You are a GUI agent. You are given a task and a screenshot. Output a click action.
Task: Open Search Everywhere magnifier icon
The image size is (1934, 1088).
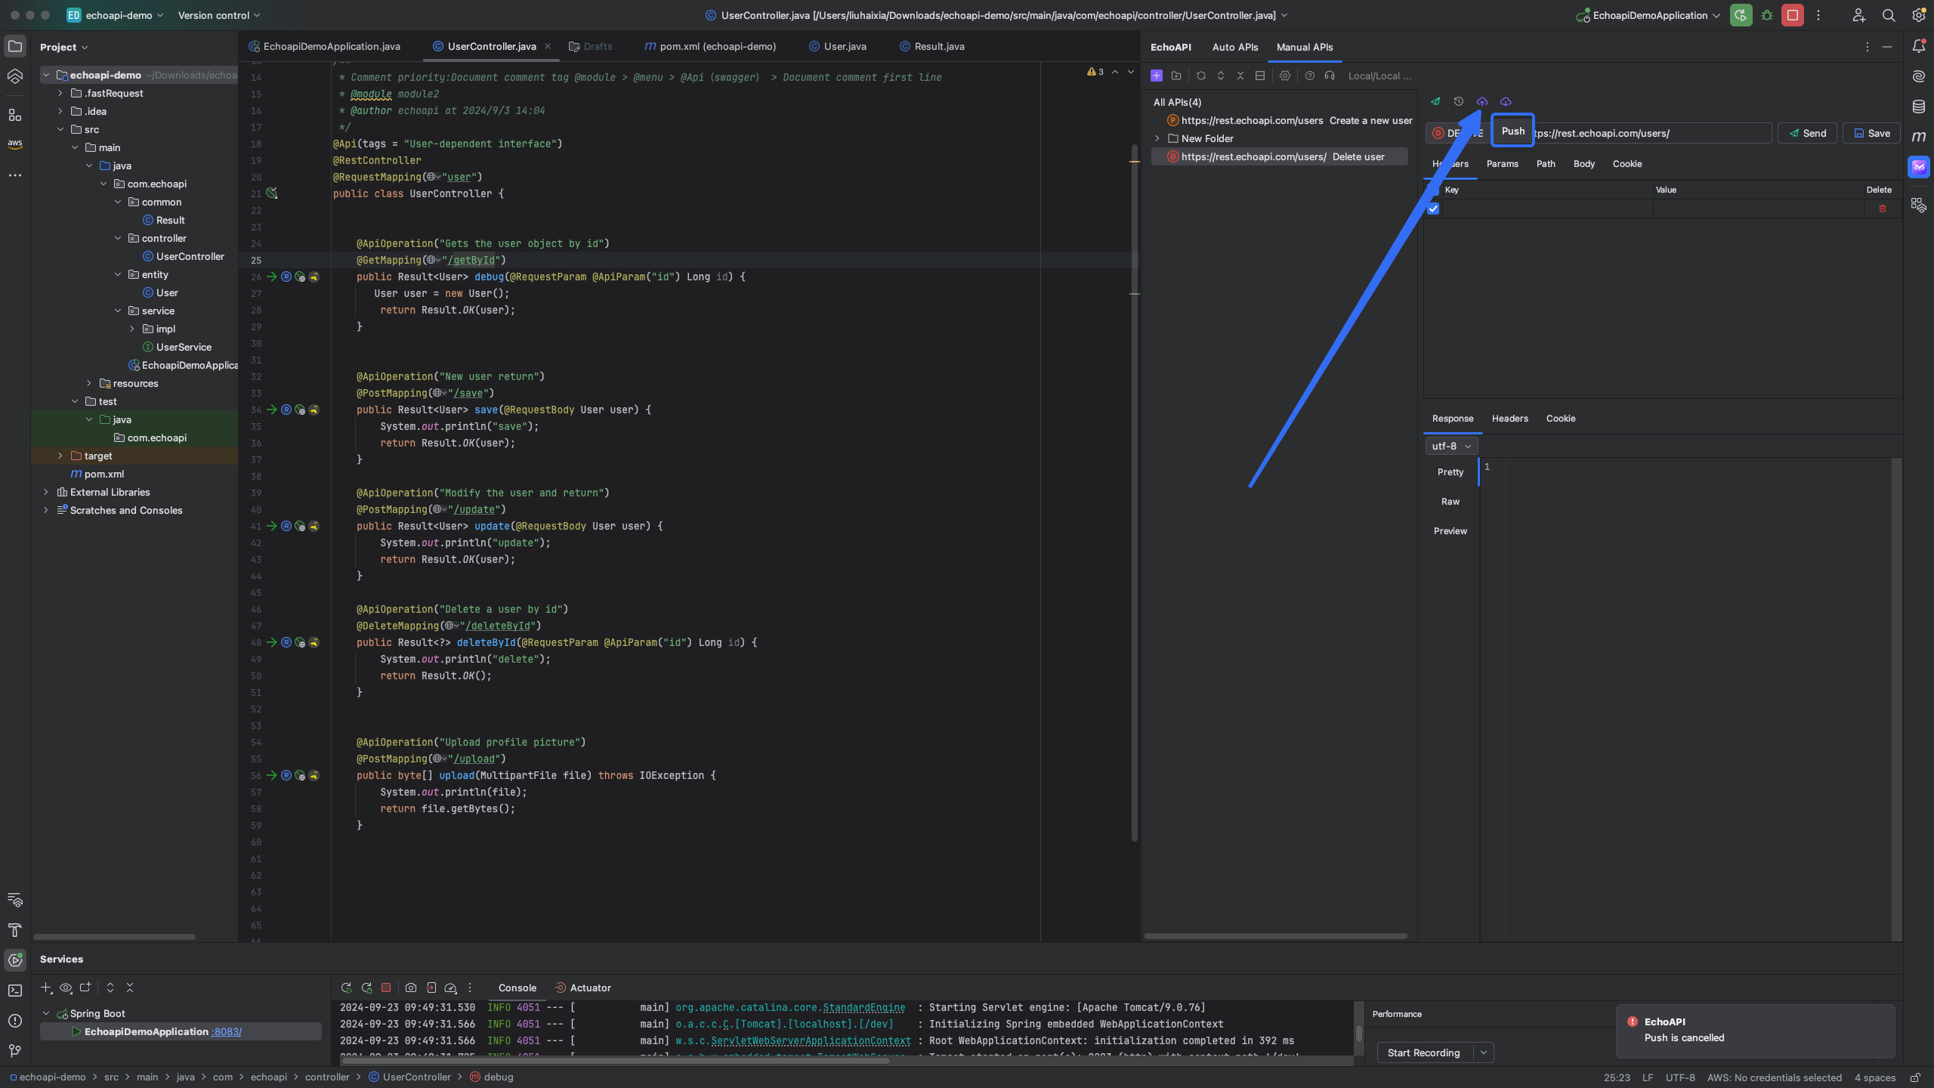(x=1889, y=15)
